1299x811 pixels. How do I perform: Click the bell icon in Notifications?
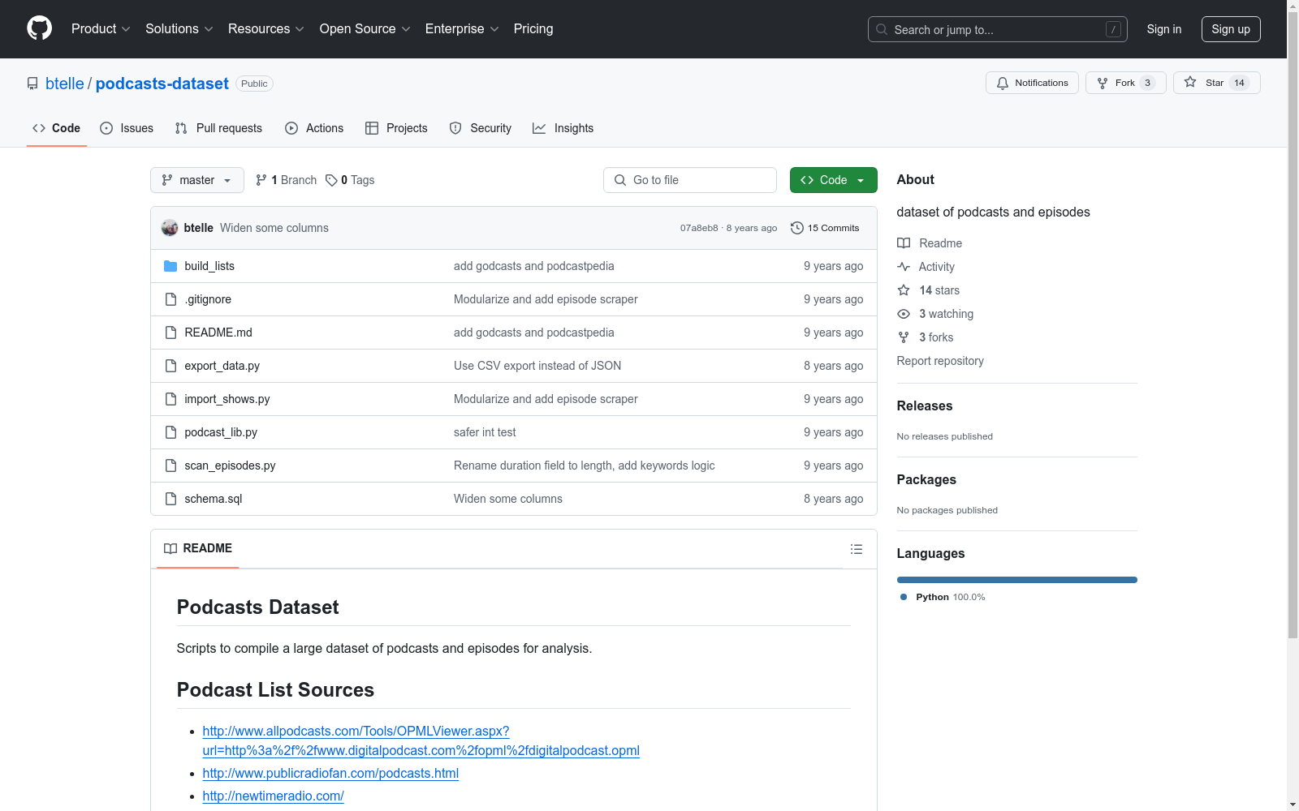pos(1003,83)
